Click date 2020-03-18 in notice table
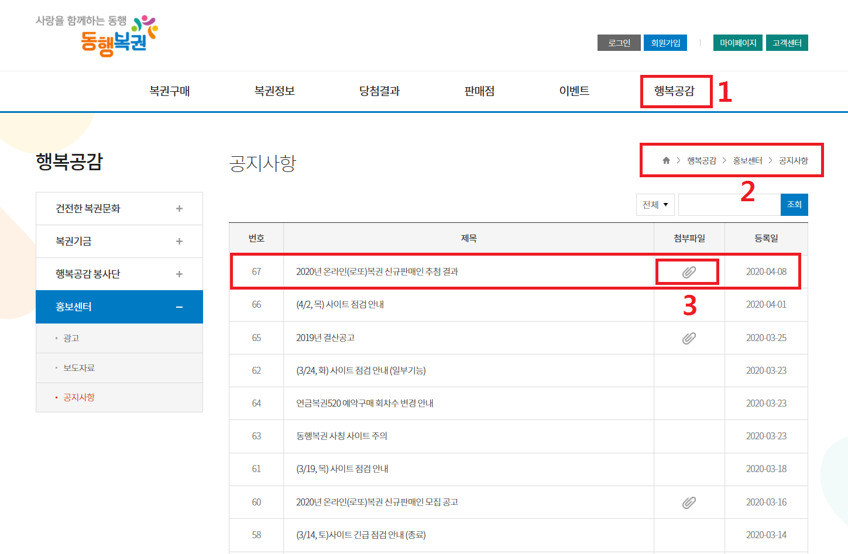This screenshot has width=848, height=554. point(766,469)
